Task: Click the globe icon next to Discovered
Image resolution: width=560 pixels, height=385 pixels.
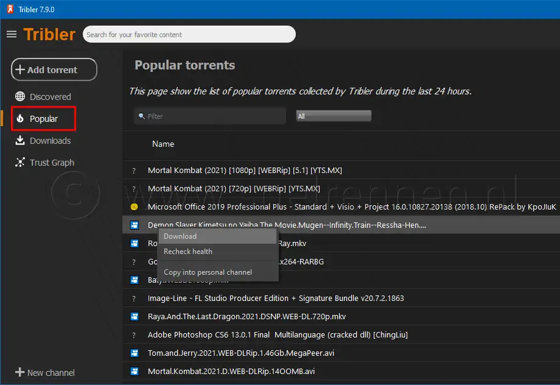Action: click(x=20, y=96)
